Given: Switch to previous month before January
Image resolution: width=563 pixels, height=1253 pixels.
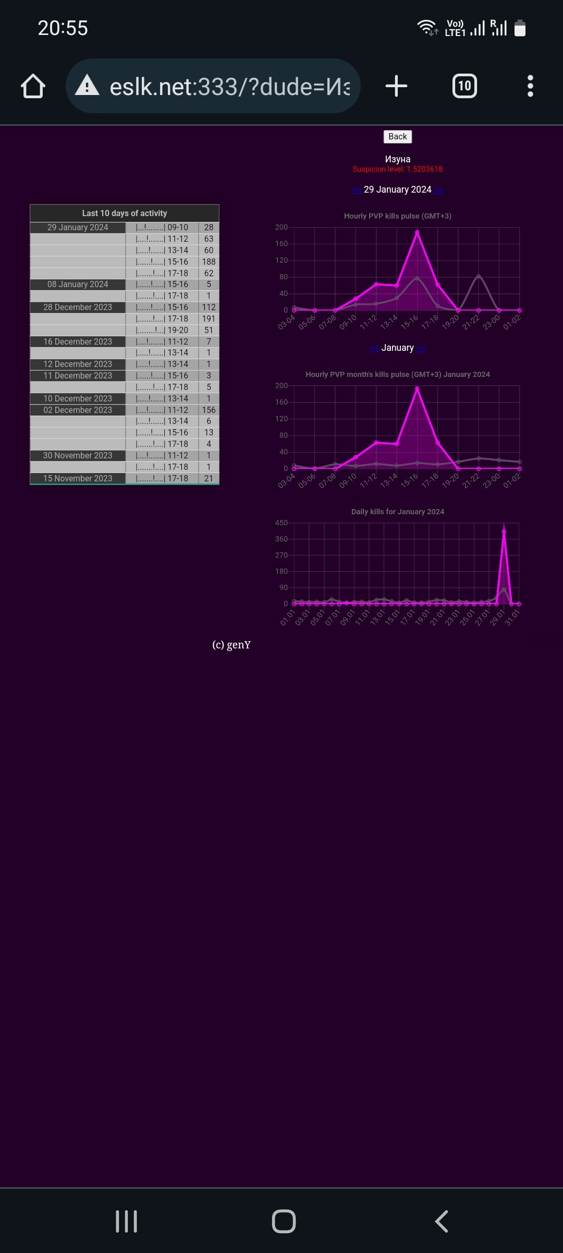Looking at the screenshot, I should pyautogui.click(x=374, y=348).
